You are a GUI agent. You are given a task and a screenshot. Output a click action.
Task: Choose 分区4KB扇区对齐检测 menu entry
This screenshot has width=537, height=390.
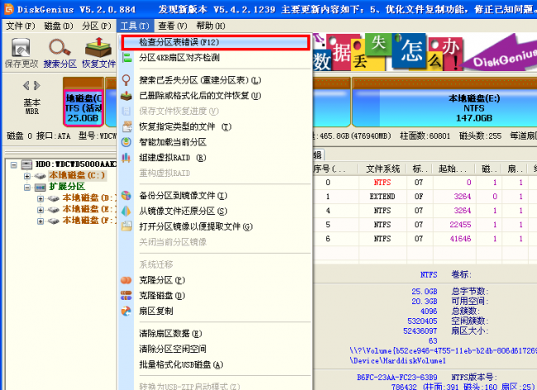click(x=216, y=58)
